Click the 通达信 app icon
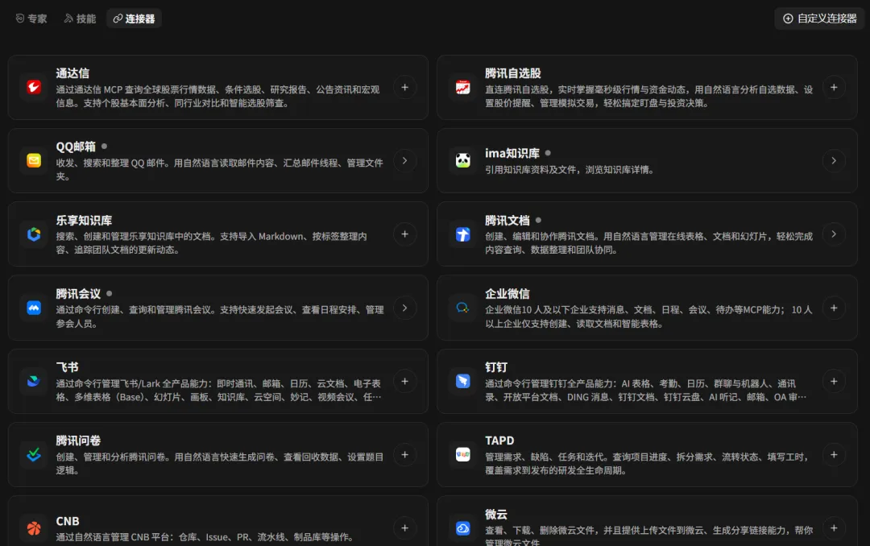The height and width of the screenshot is (546, 870). [x=34, y=87]
